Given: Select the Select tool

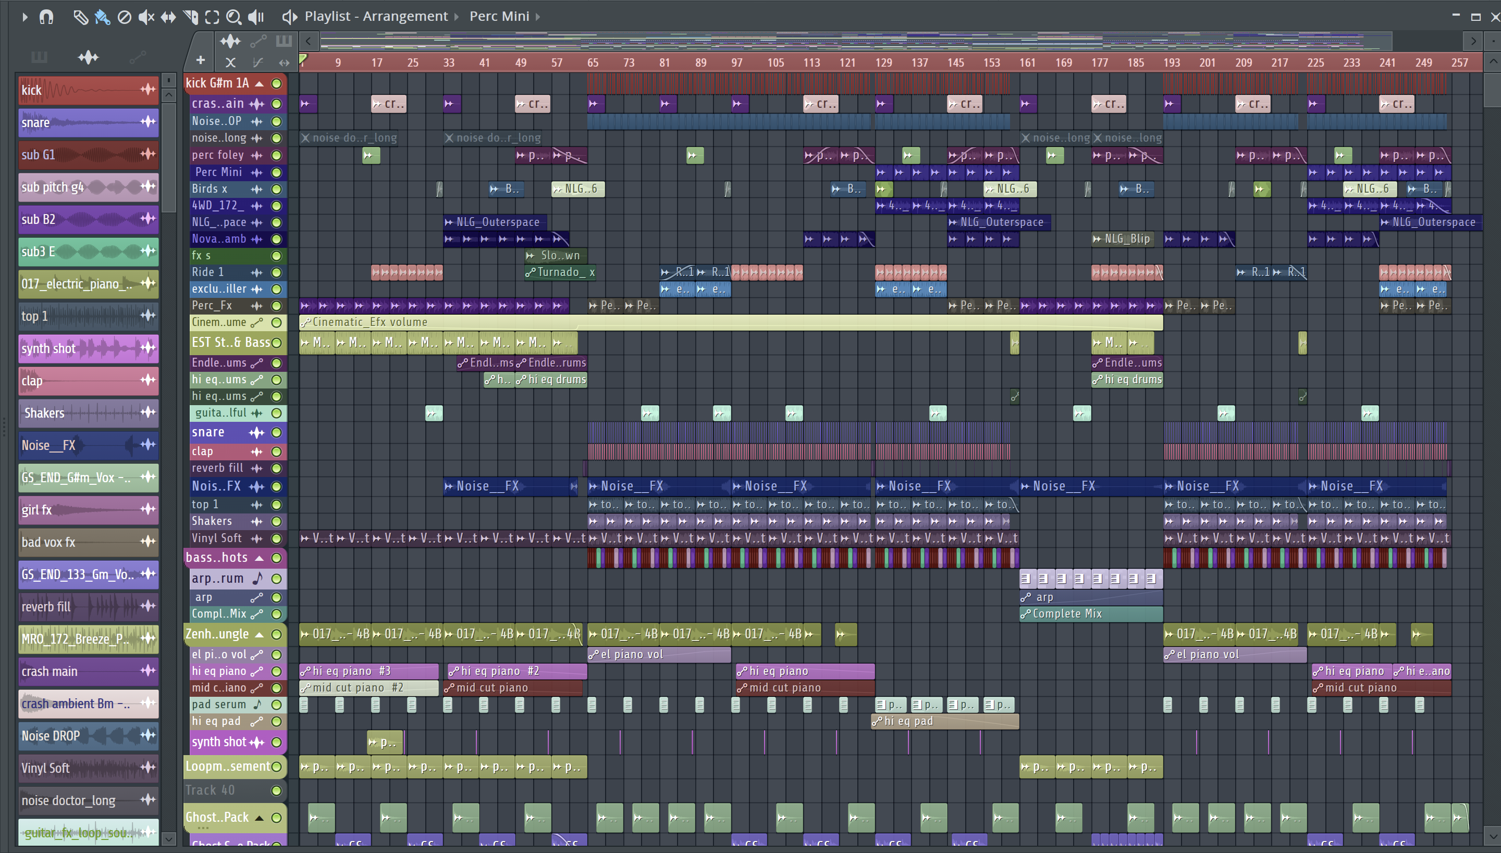Looking at the screenshot, I should (212, 17).
